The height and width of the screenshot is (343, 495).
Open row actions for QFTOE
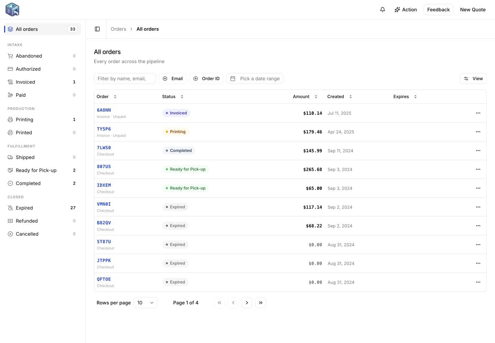pos(478,282)
